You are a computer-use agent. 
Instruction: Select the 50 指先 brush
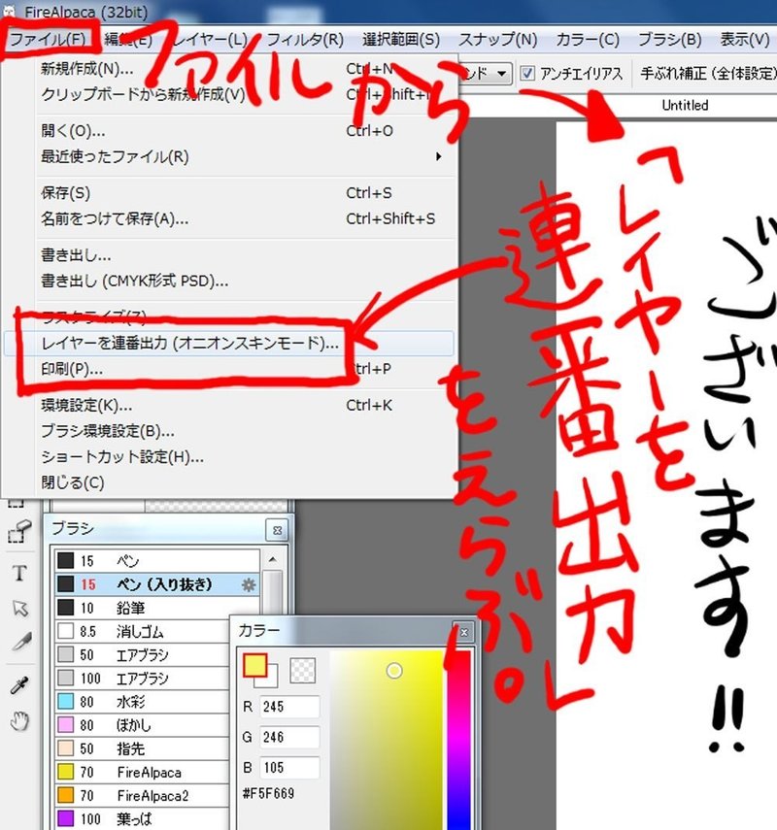coord(142,748)
